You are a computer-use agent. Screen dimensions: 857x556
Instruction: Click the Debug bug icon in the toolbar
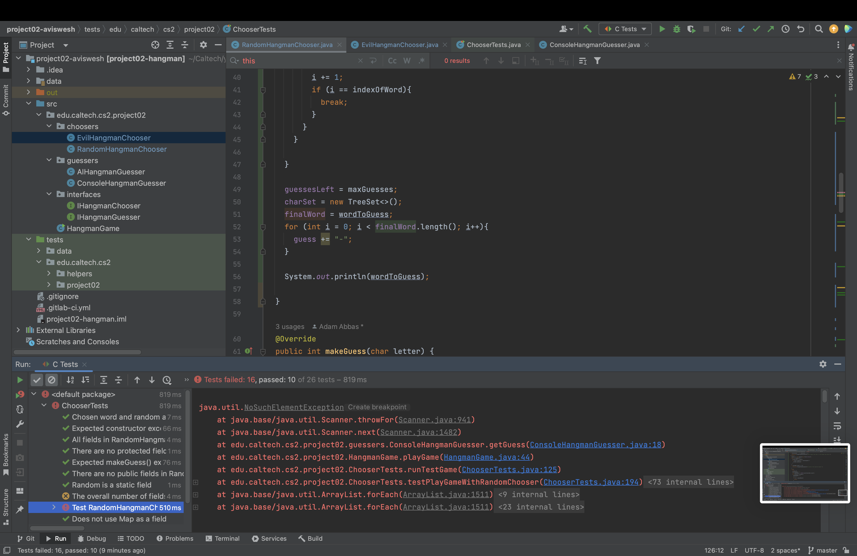pyautogui.click(x=676, y=29)
